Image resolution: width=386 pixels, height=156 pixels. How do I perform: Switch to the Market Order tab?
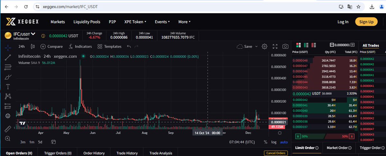tap(339, 148)
